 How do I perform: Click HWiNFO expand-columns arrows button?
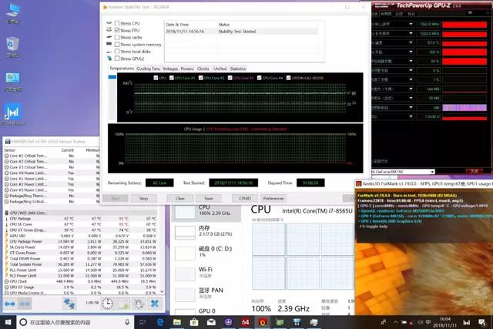[x=10, y=304]
